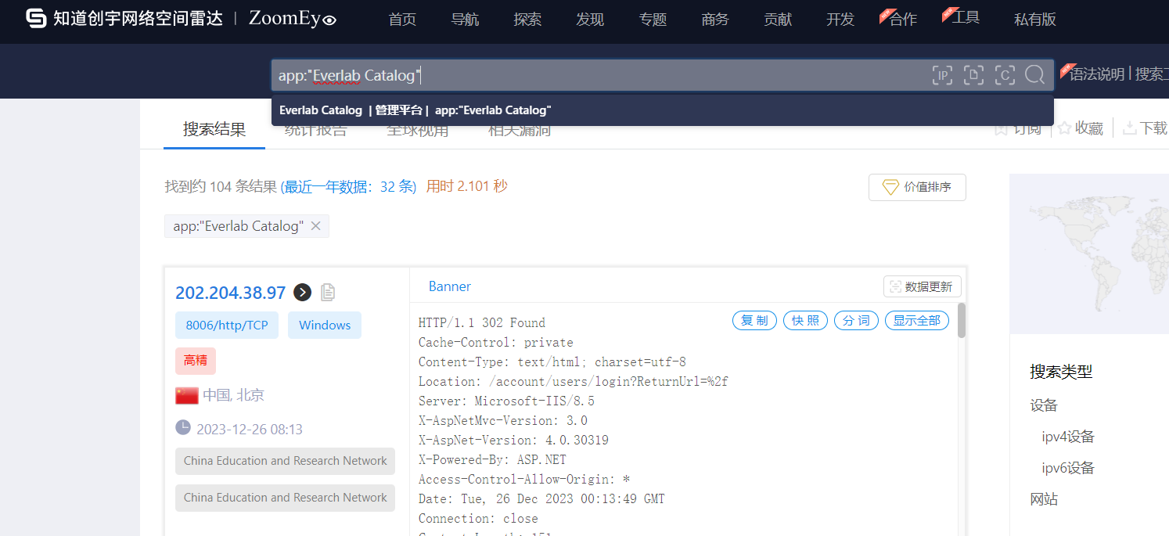Click the 语法说明 link
Viewport: 1169px width, 536px height.
point(1097,74)
